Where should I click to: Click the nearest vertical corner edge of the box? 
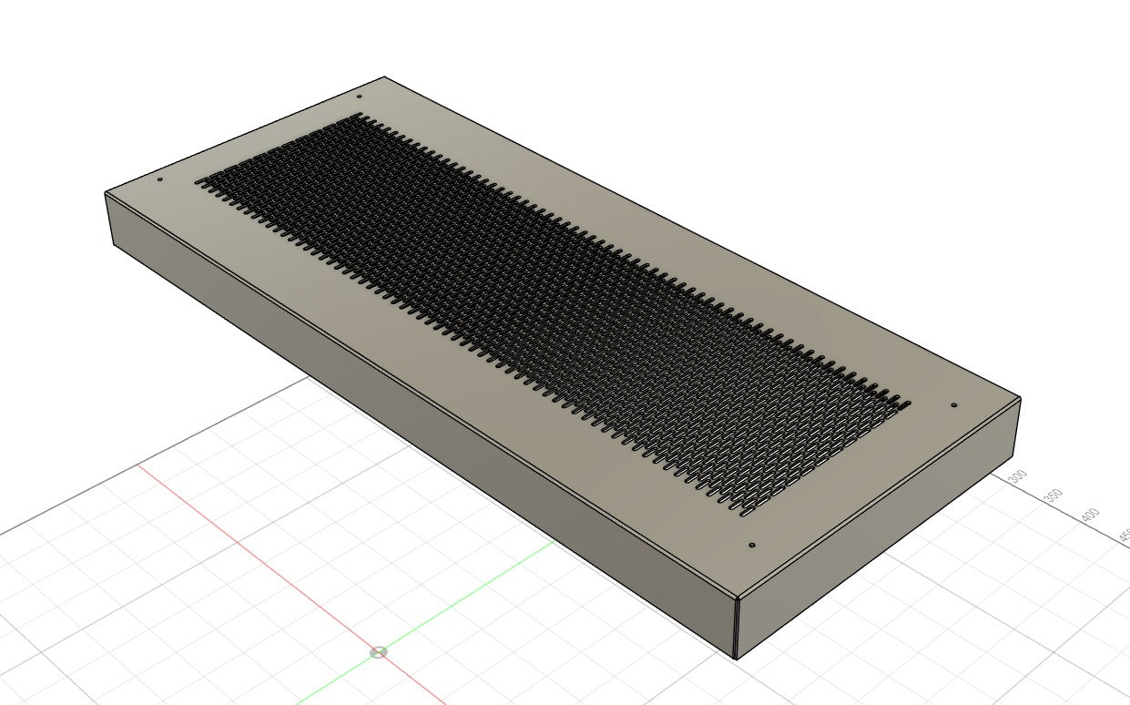point(736,628)
